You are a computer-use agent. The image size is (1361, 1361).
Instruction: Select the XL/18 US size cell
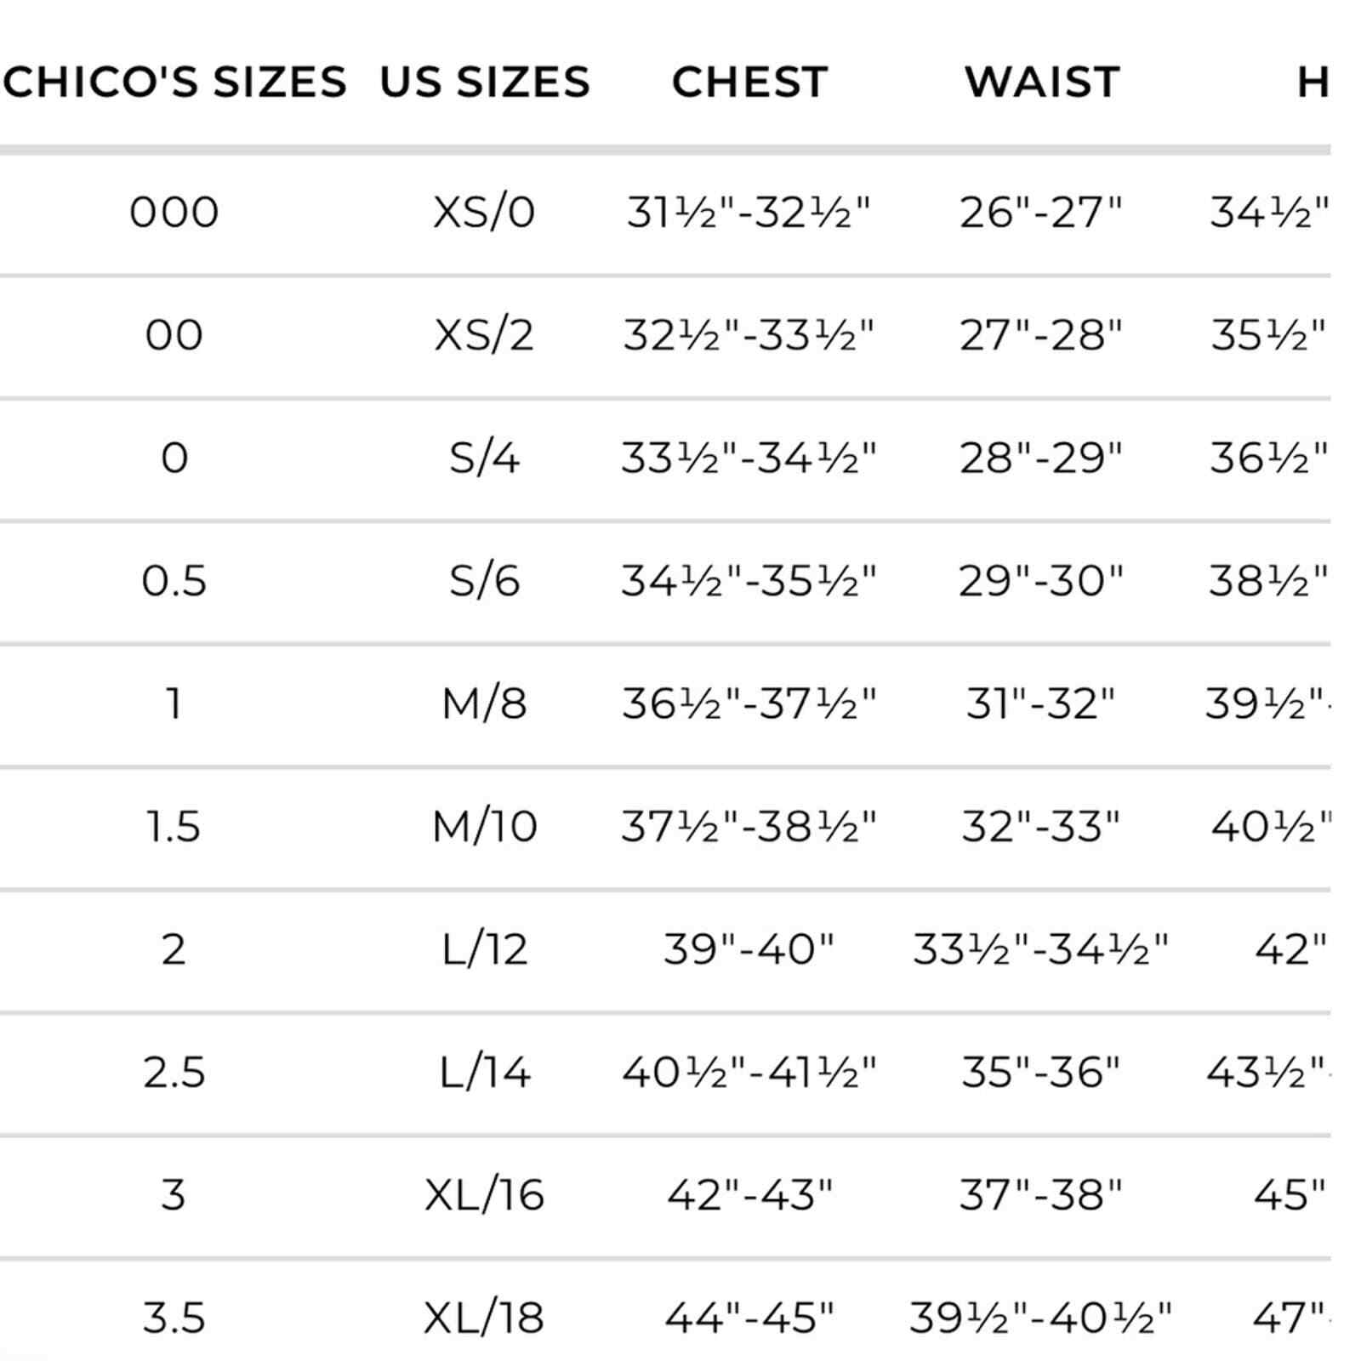[x=484, y=1318]
